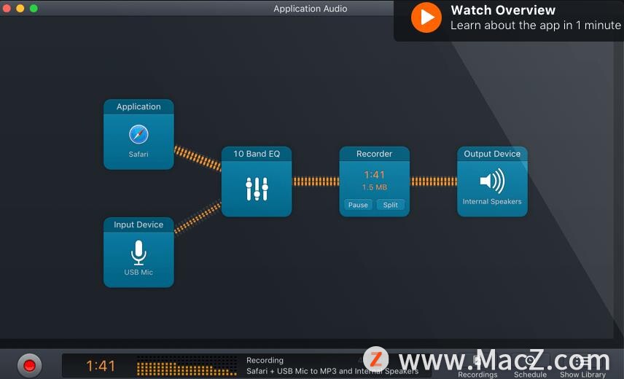Click 'Learn about the app in 1 minute' text
The image size is (624, 379).
click(536, 26)
